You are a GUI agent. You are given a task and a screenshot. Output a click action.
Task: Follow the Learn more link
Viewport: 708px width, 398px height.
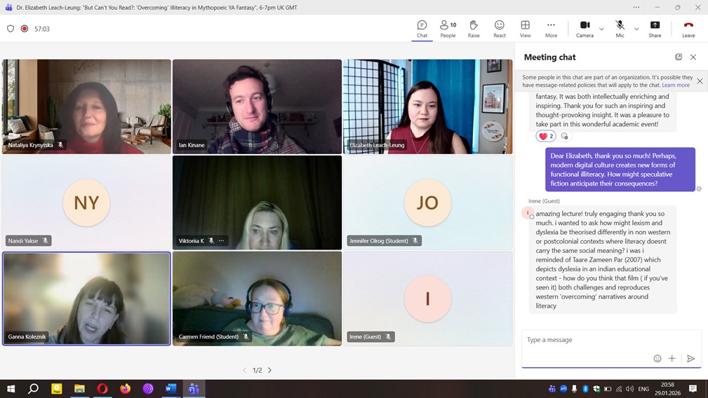[x=676, y=85]
